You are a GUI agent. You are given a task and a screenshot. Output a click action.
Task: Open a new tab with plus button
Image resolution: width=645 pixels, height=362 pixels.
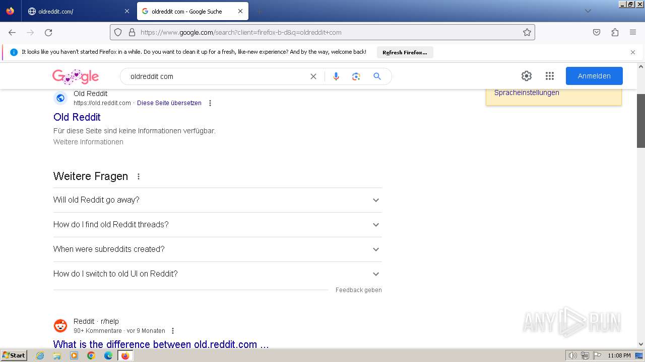coord(259,11)
